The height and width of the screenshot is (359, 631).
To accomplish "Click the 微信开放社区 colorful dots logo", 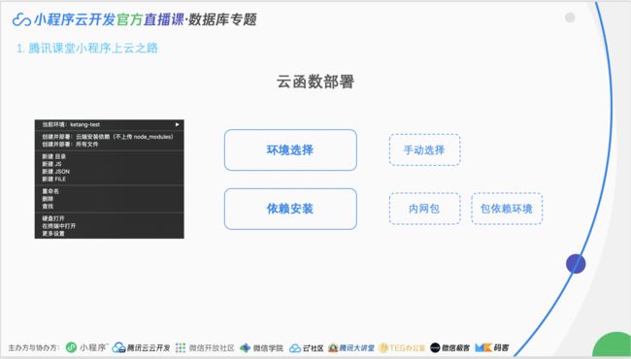I will (x=181, y=347).
